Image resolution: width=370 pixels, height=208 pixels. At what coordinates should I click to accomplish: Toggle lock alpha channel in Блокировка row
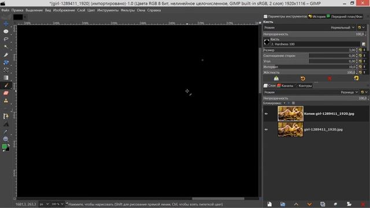point(293,103)
